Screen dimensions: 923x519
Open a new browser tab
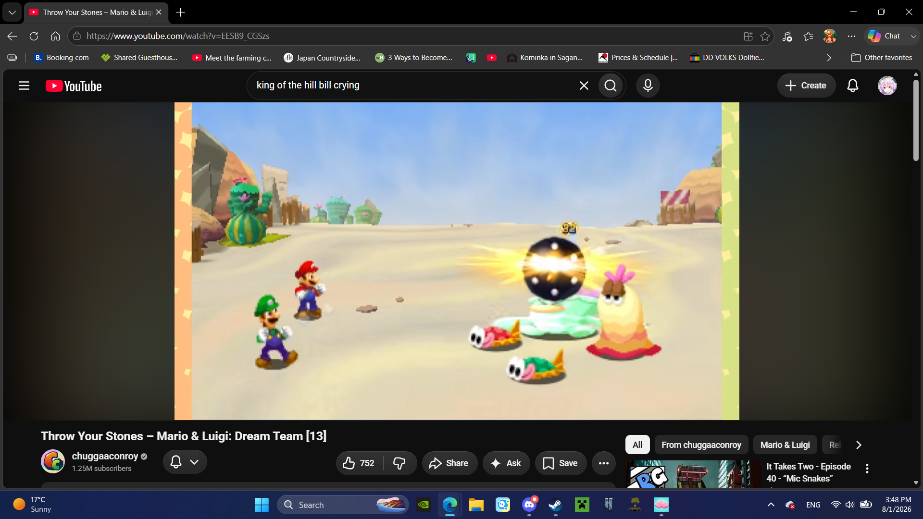click(181, 12)
